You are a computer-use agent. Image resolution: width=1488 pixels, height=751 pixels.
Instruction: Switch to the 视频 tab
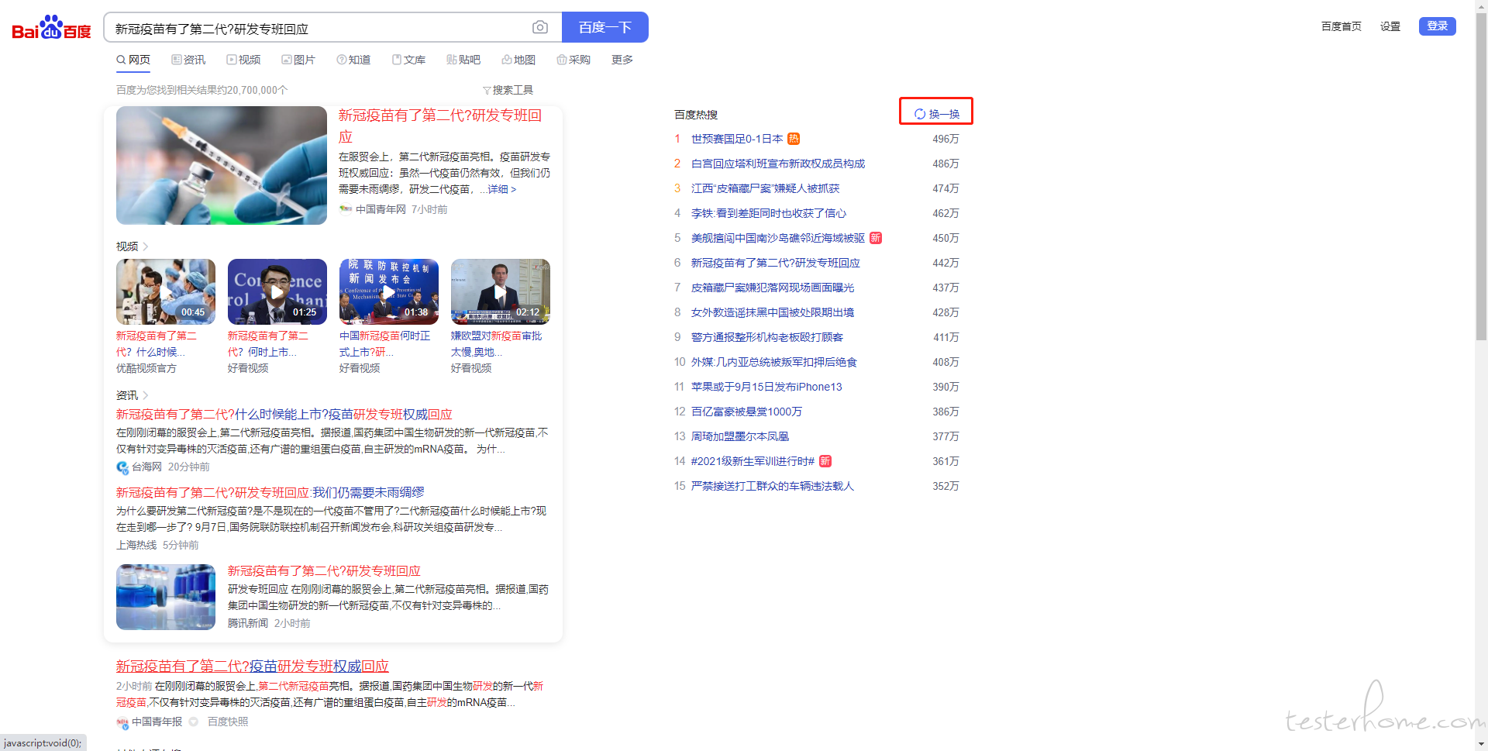[x=243, y=60]
